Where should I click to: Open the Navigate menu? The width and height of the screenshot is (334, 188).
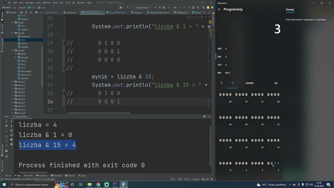click(29, 3)
